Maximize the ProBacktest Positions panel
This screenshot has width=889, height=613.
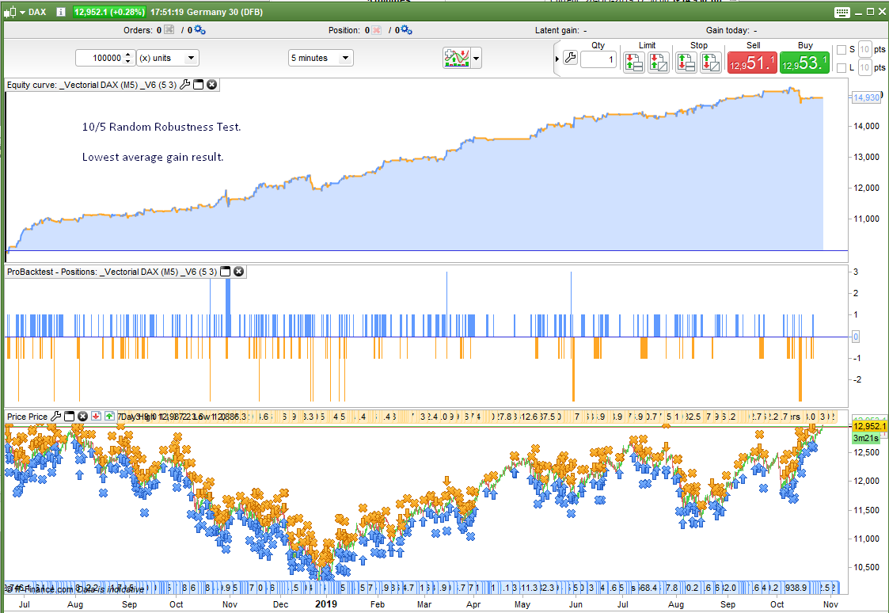tap(225, 272)
